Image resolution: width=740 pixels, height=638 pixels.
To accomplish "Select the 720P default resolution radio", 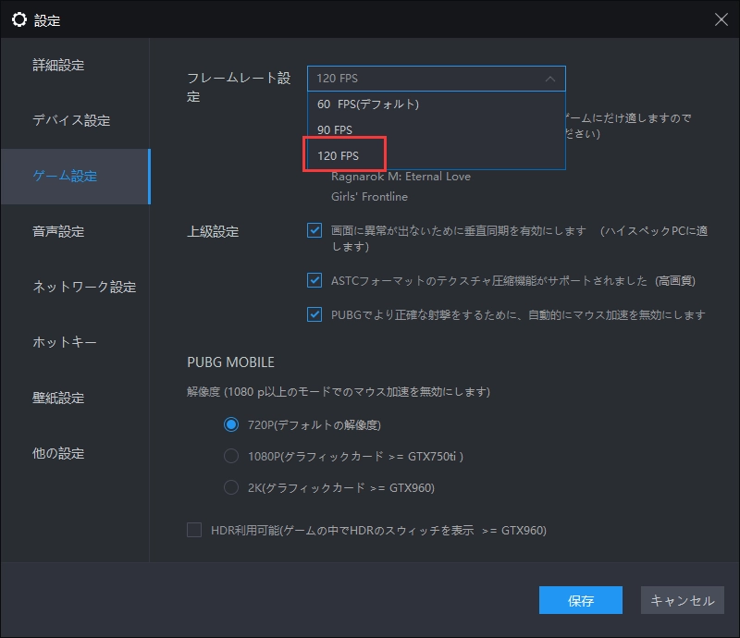I will [230, 424].
